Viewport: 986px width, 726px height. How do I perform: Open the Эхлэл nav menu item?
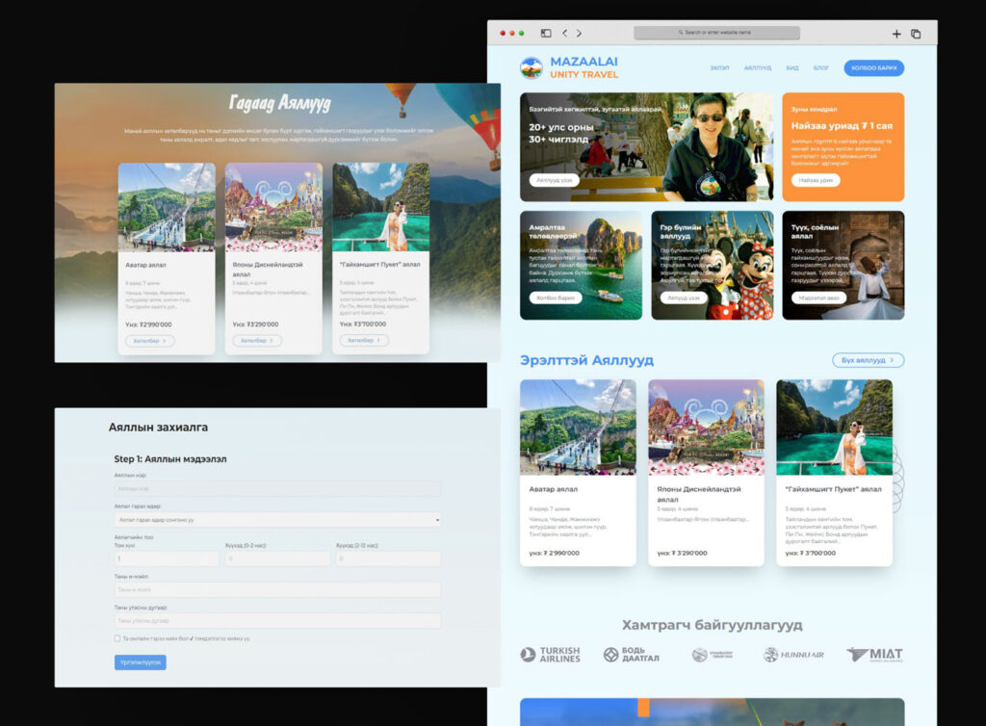[x=719, y=68]
